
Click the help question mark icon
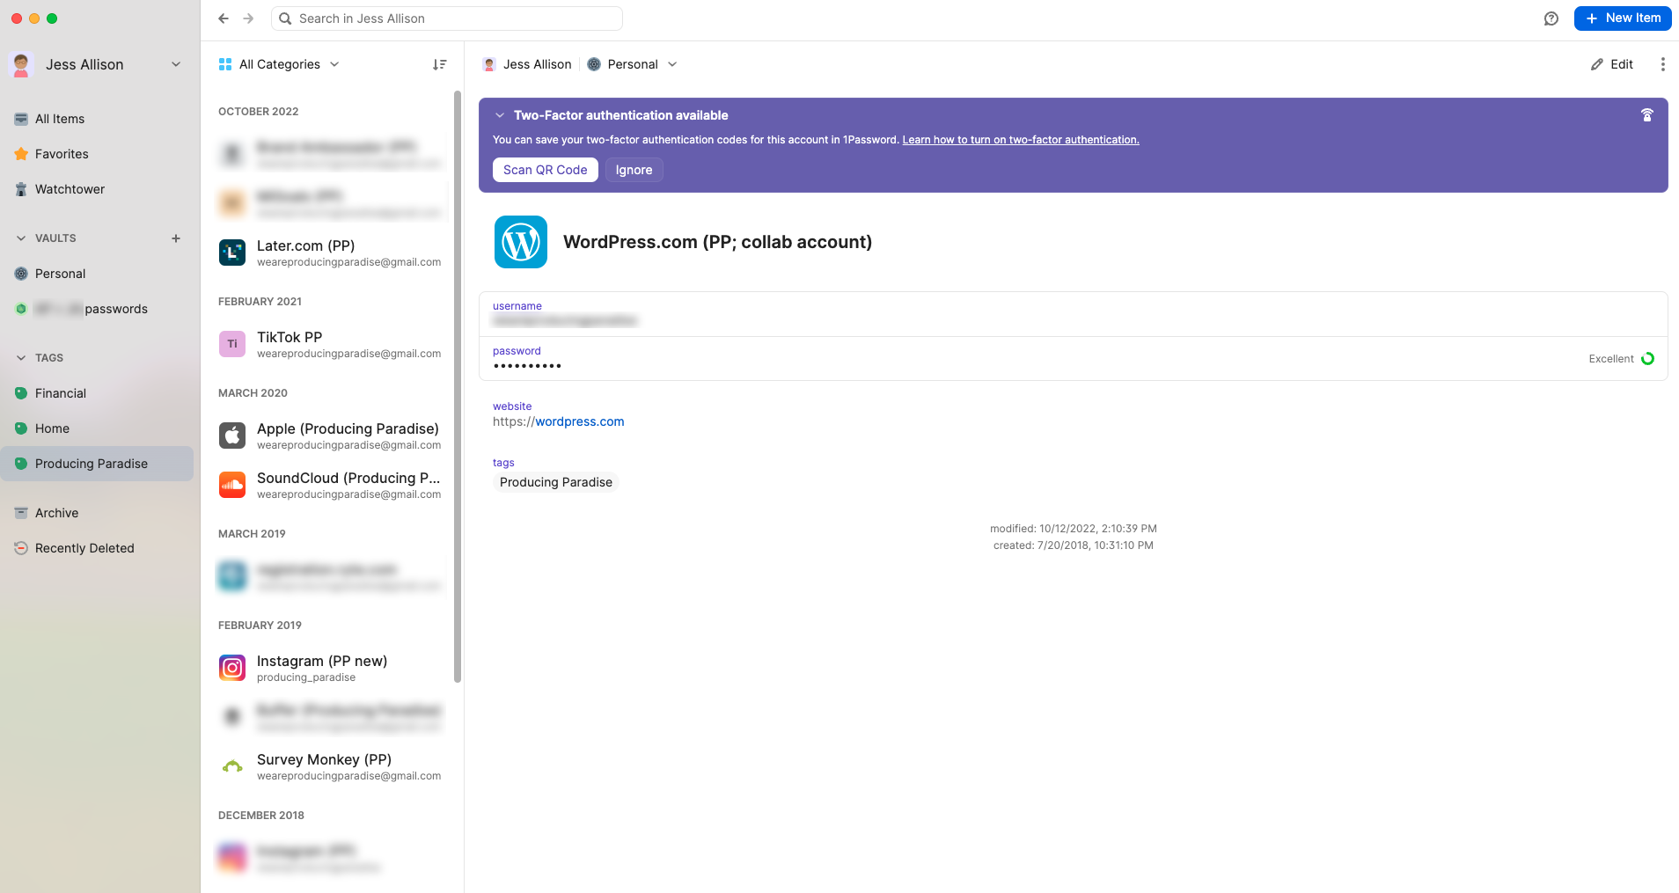tap(1551, 18)
